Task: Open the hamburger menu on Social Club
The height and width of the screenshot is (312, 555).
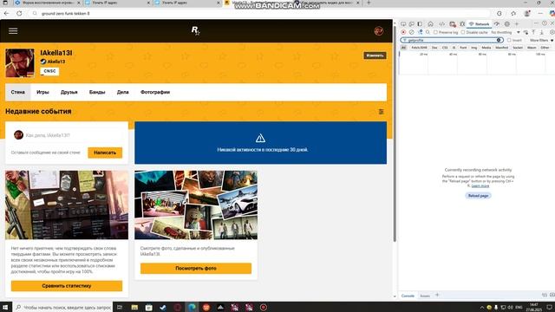Action: click(x=13, y=31)
